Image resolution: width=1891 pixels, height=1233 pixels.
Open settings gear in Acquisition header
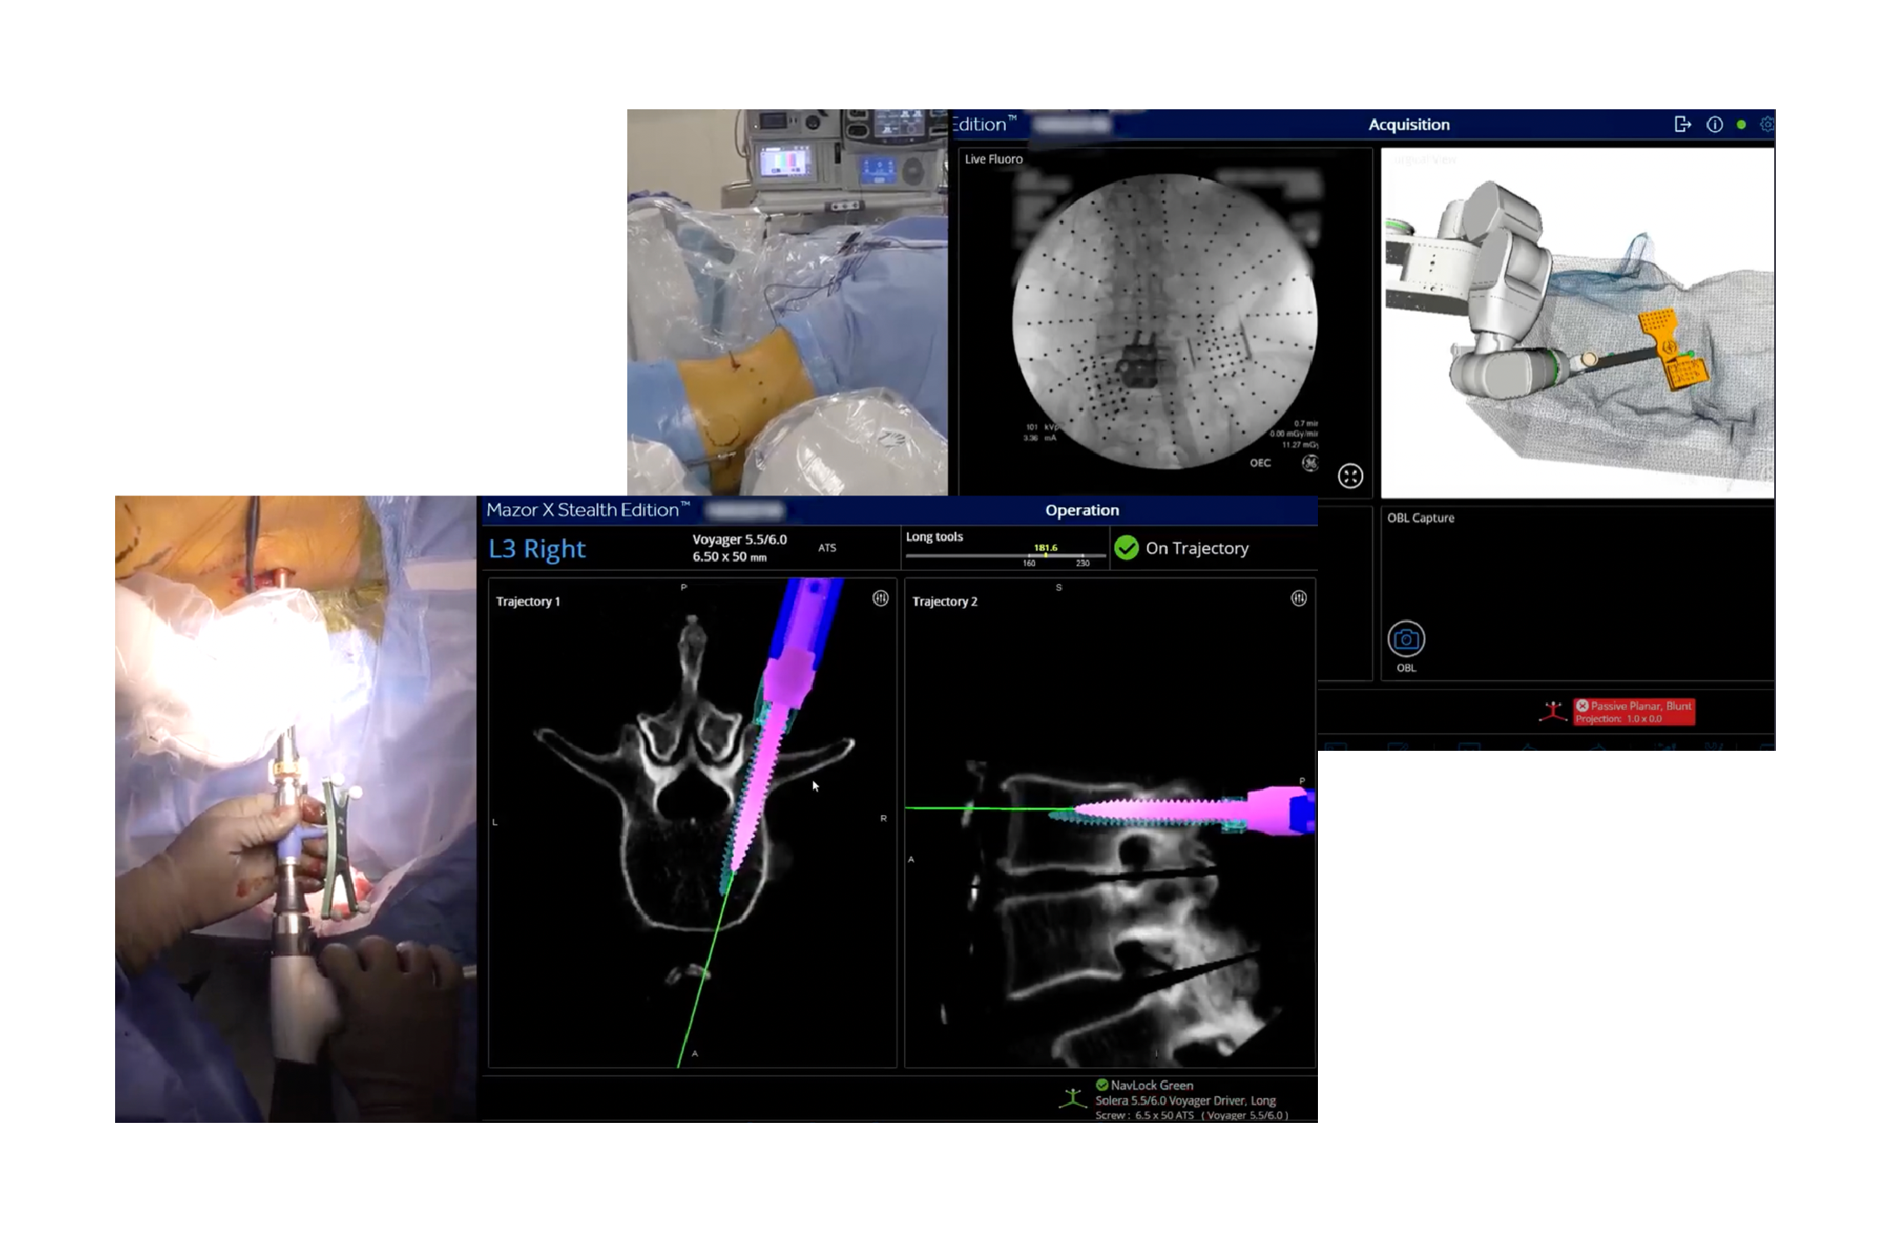tap(1767, 124)
